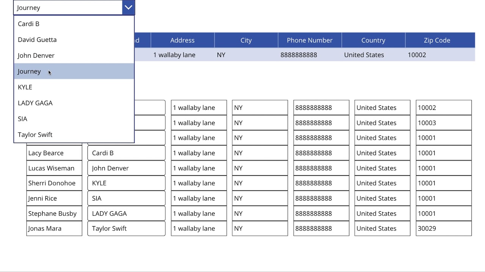
Task: Click address field in Jenni Rice row
Action: click(x=199, y=198)
